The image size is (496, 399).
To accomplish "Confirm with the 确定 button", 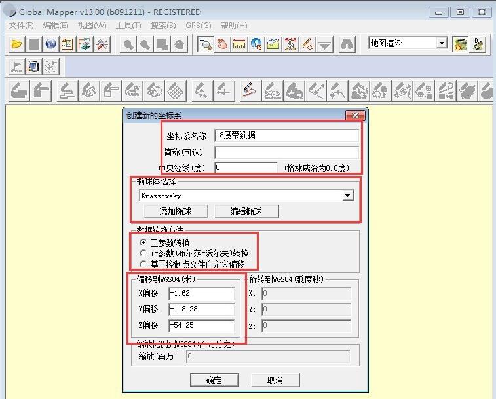I will point(214,381).
